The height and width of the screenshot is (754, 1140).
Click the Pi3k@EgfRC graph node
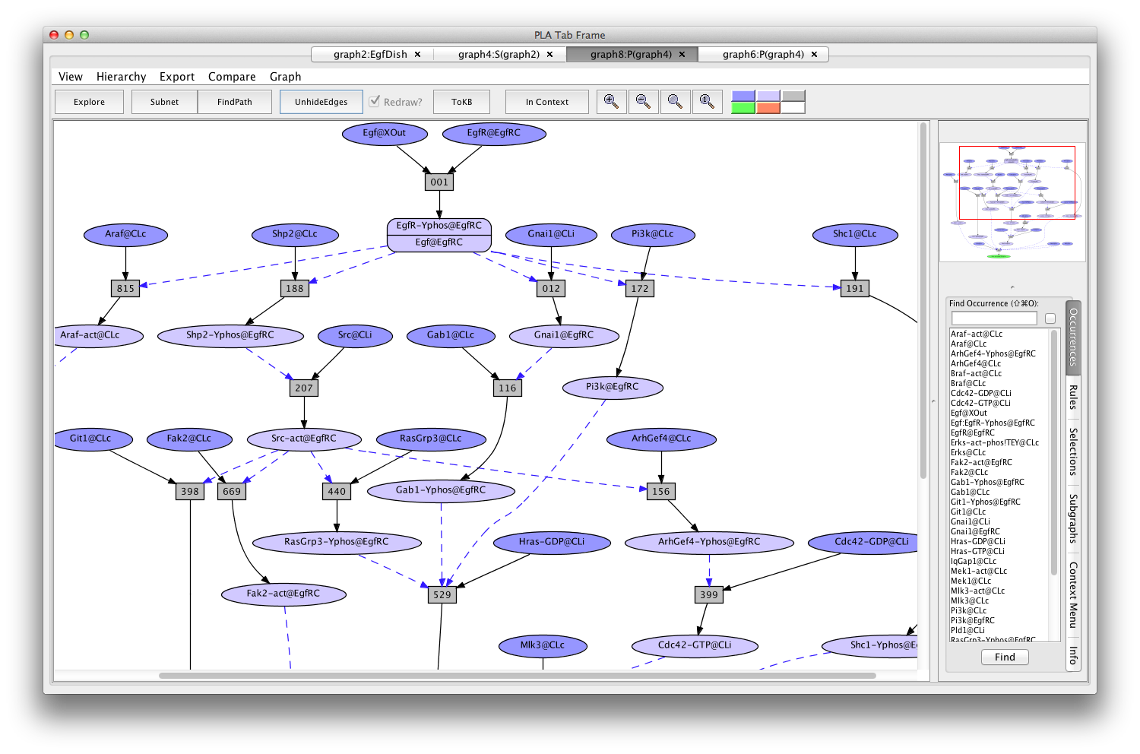tap(613, 387)
